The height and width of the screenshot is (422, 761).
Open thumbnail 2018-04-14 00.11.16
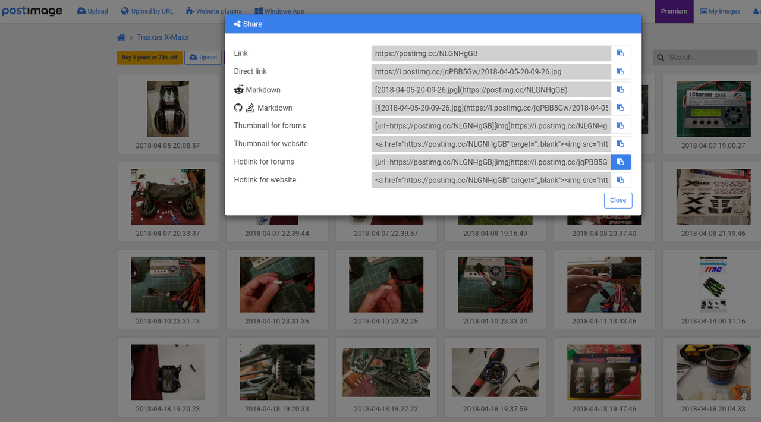(x=713, y=285)
